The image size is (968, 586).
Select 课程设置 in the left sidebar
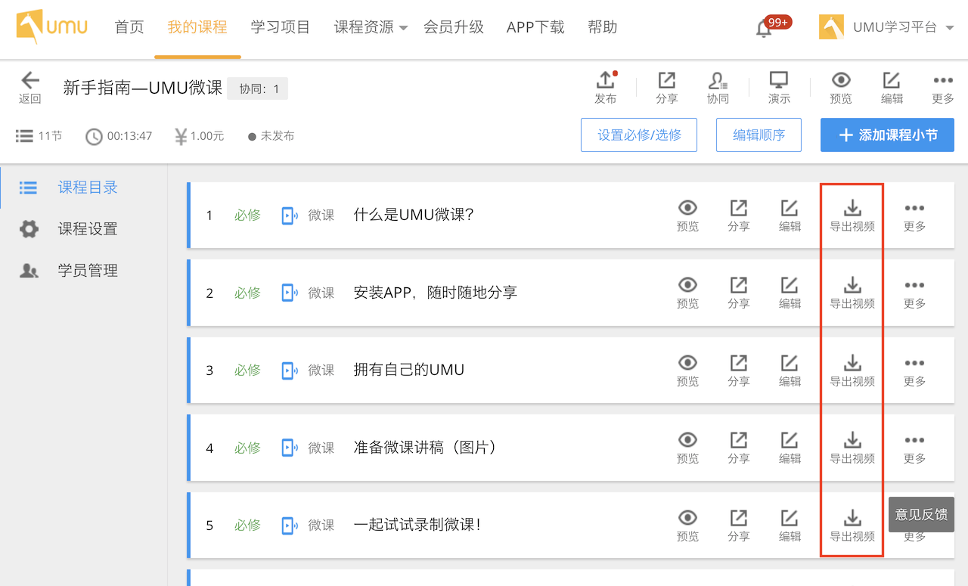tap(87, 229)
